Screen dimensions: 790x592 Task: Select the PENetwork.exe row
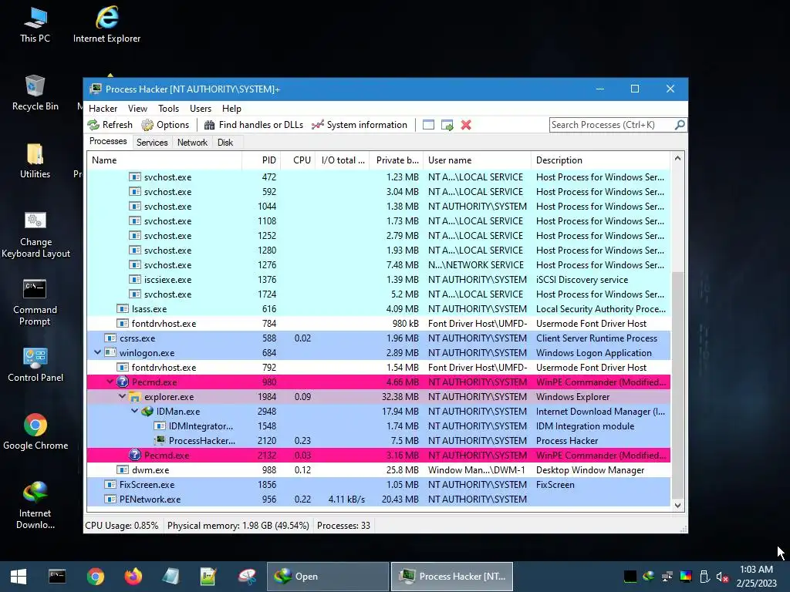tap(379, 499)
